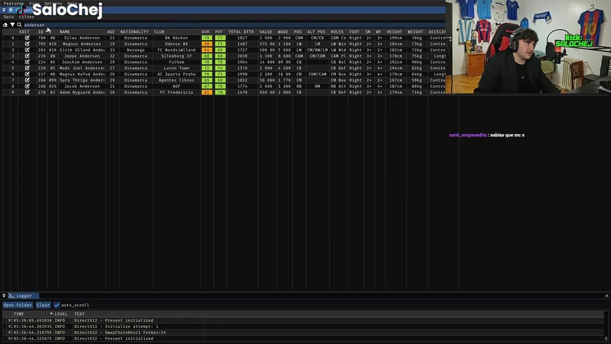Open the editor for Joachim Andersen
Viewport: 611px width, 344px height.
click(x=27, y=62)
